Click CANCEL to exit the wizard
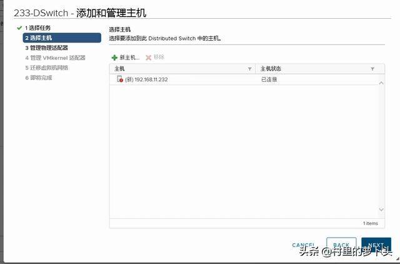The image size is (400, 264). [x=304, y=245]
